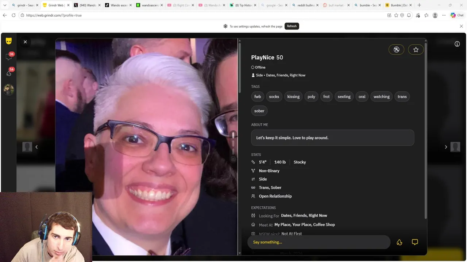Open notification bell icon in address bar
The height and width of the screenshot is (262, 467).
[409, 15]
